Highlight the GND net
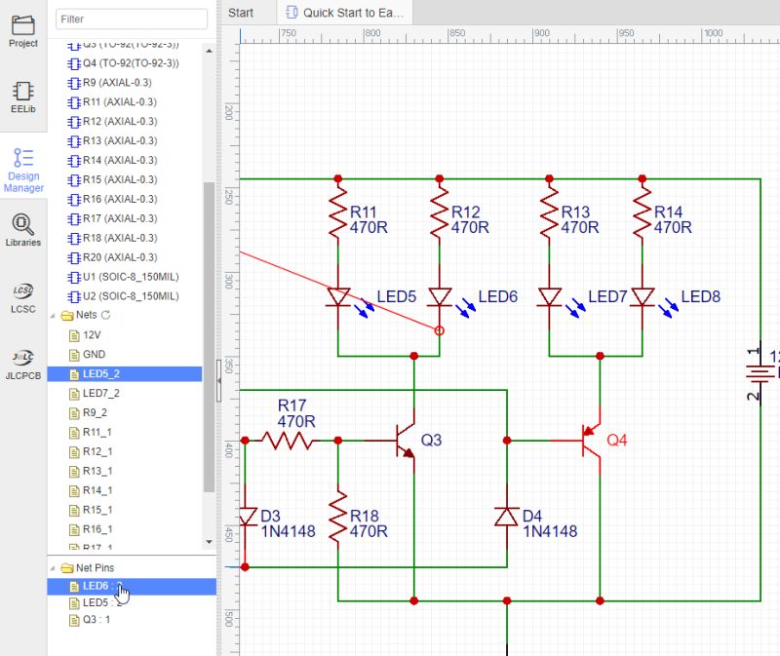Screen dimensions: 780x656 [x=92, y=354]
